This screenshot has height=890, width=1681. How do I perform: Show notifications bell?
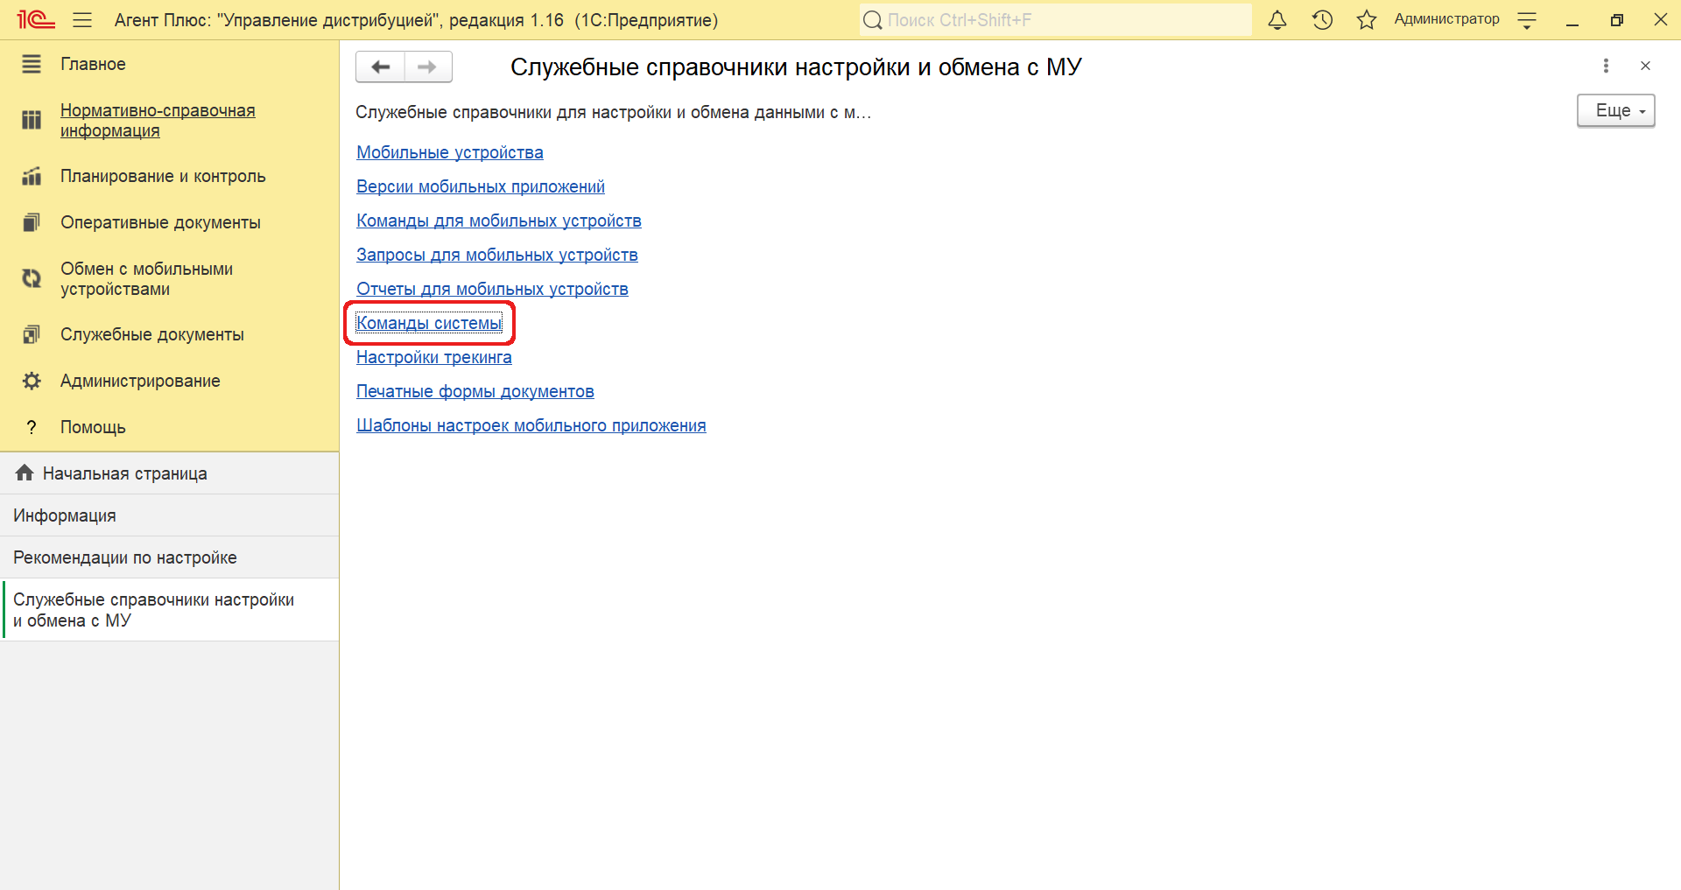pos(1277,19)
